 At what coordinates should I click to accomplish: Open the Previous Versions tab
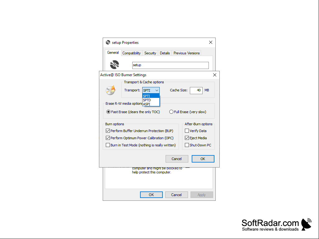(x=186, y=53)
